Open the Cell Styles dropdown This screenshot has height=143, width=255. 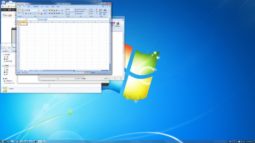click(x=79, y=14)
